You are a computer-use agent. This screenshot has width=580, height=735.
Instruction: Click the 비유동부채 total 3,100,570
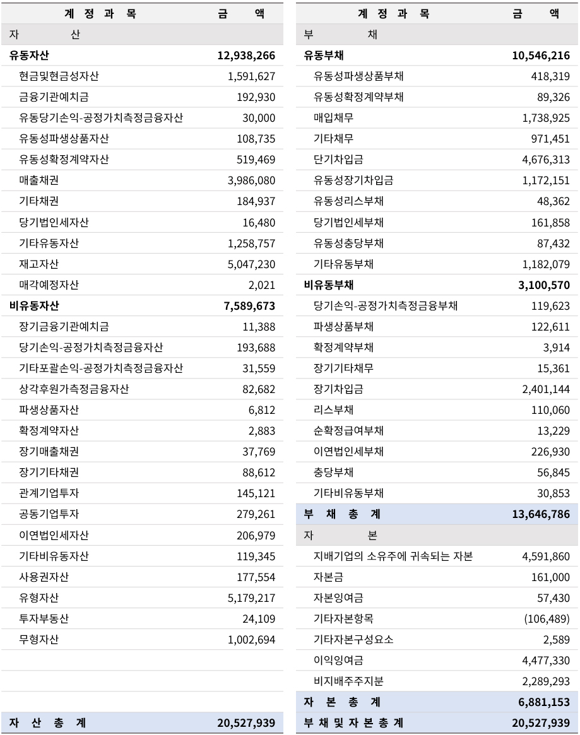point(544,285)
